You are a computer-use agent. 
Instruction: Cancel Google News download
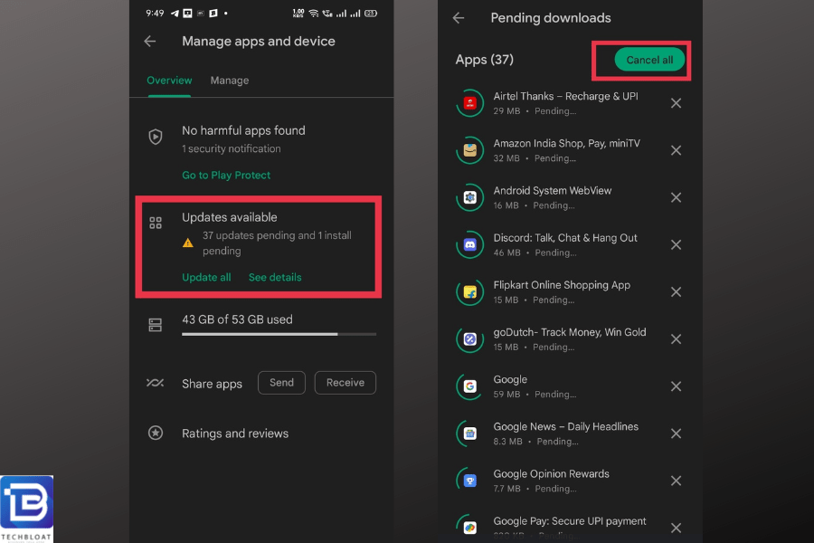click(676, 433)
